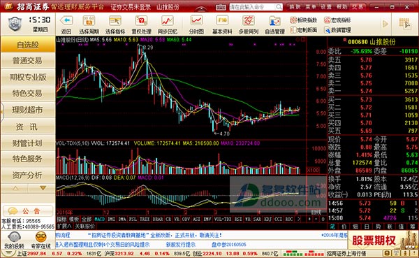Image resolution: width=419 pixels, height=258 pixels.
Task: Expand the toolbar with the right arrow
Action: pos(385,24)
